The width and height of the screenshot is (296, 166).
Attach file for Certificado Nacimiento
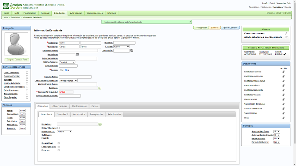[284, 90]
